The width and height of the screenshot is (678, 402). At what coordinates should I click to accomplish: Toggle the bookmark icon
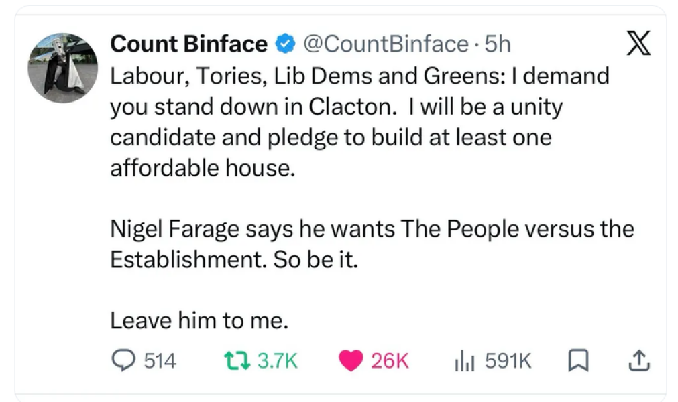[x=578, y=360]
